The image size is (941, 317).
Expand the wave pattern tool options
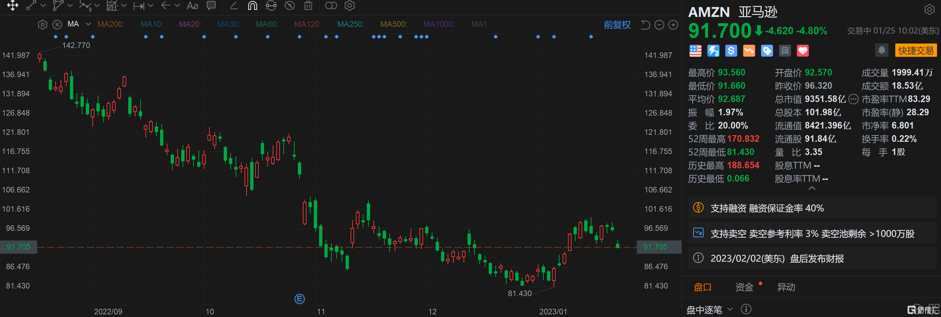(x=97, y=6)
